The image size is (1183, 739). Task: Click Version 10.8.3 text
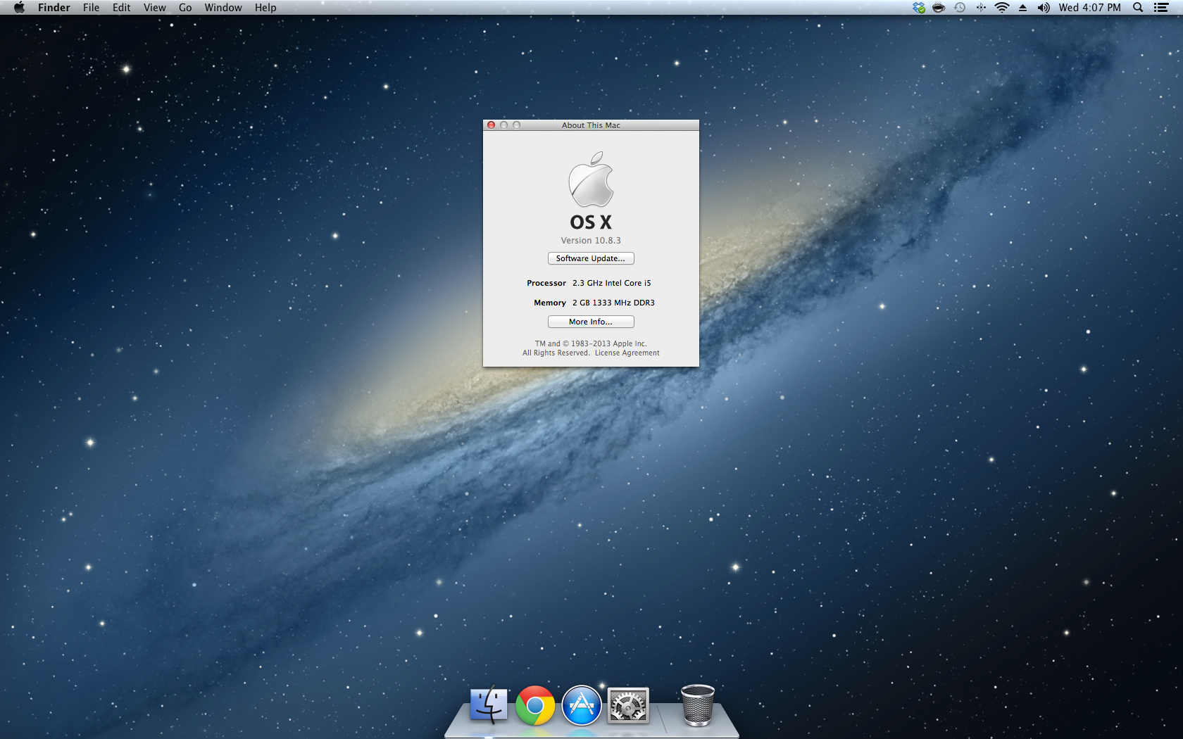pos(591,241)
